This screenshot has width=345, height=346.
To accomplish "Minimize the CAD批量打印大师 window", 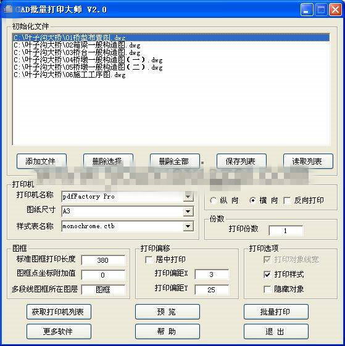I will tap(306, 10).
